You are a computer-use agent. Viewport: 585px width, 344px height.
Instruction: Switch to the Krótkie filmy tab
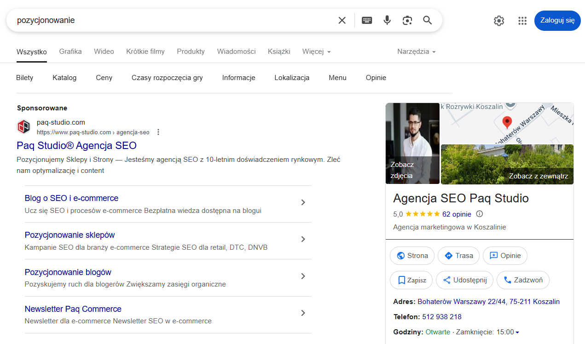(145, 52)
